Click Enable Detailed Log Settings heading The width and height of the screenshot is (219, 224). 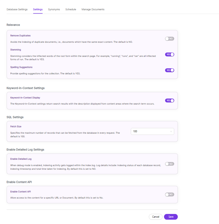coord(25,150)
